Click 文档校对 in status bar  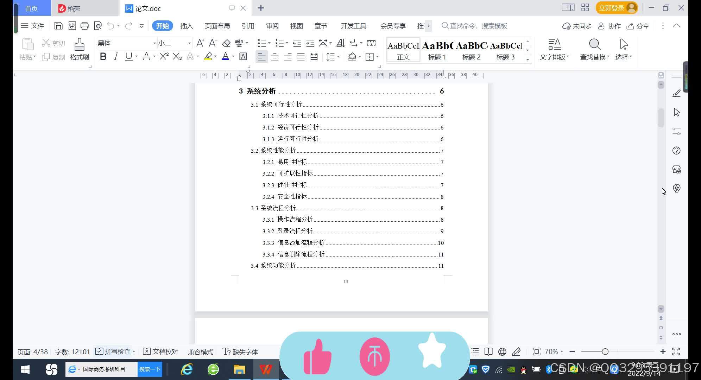click(160, 351)
